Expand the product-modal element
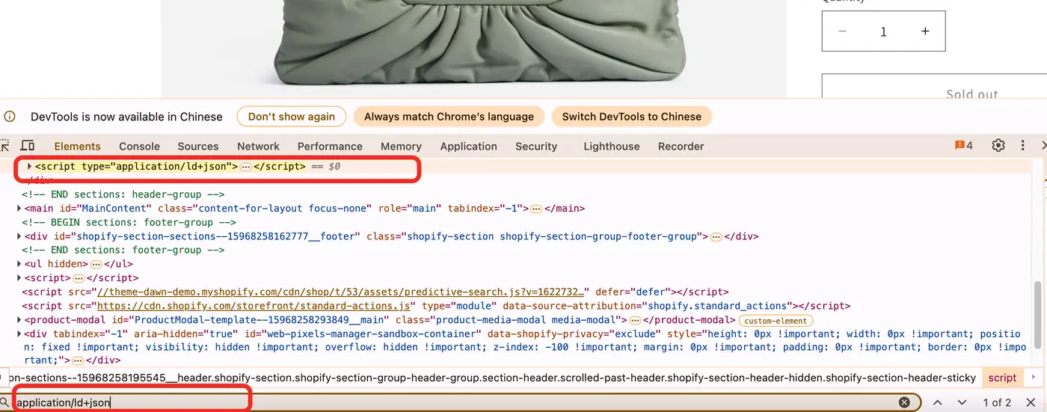This screenshot has height=412, width=1047. tap(19, 320)
